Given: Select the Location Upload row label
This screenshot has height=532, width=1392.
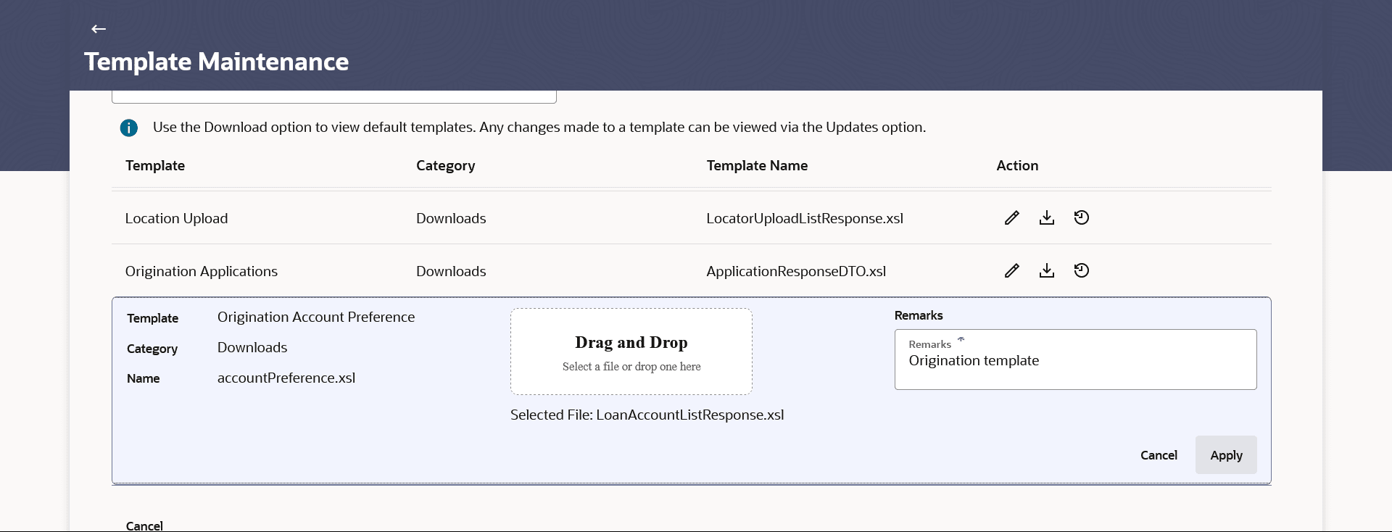Looking at the screenshot, I should [x=176, y=219].
